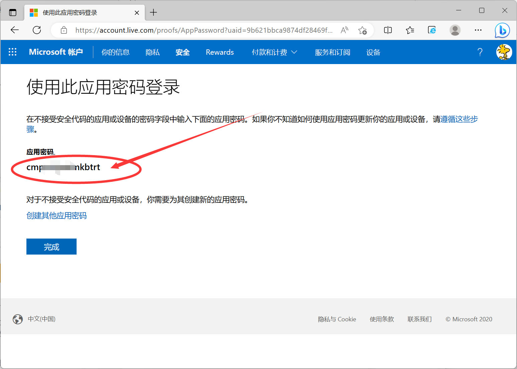Open a new browser tab
This screenshot has height=369, width=517.
coord(153,13)
